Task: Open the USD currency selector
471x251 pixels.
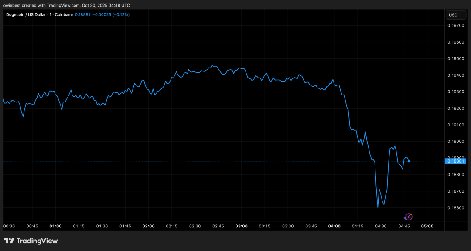Action: click(453, 15)
